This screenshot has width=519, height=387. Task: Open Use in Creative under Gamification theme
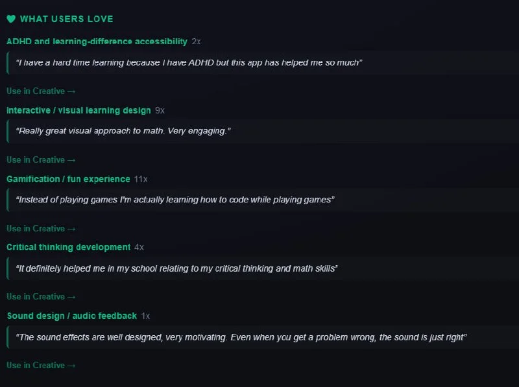coord(41,229)
